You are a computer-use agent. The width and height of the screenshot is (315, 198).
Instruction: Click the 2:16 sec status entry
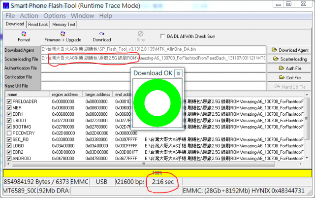pos(163,182)
